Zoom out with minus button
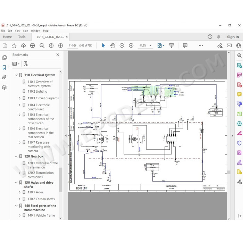 point(122,45)
